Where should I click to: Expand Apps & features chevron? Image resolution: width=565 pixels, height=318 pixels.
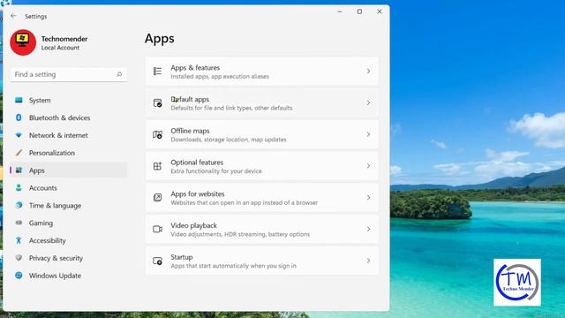tap(368, 71)
